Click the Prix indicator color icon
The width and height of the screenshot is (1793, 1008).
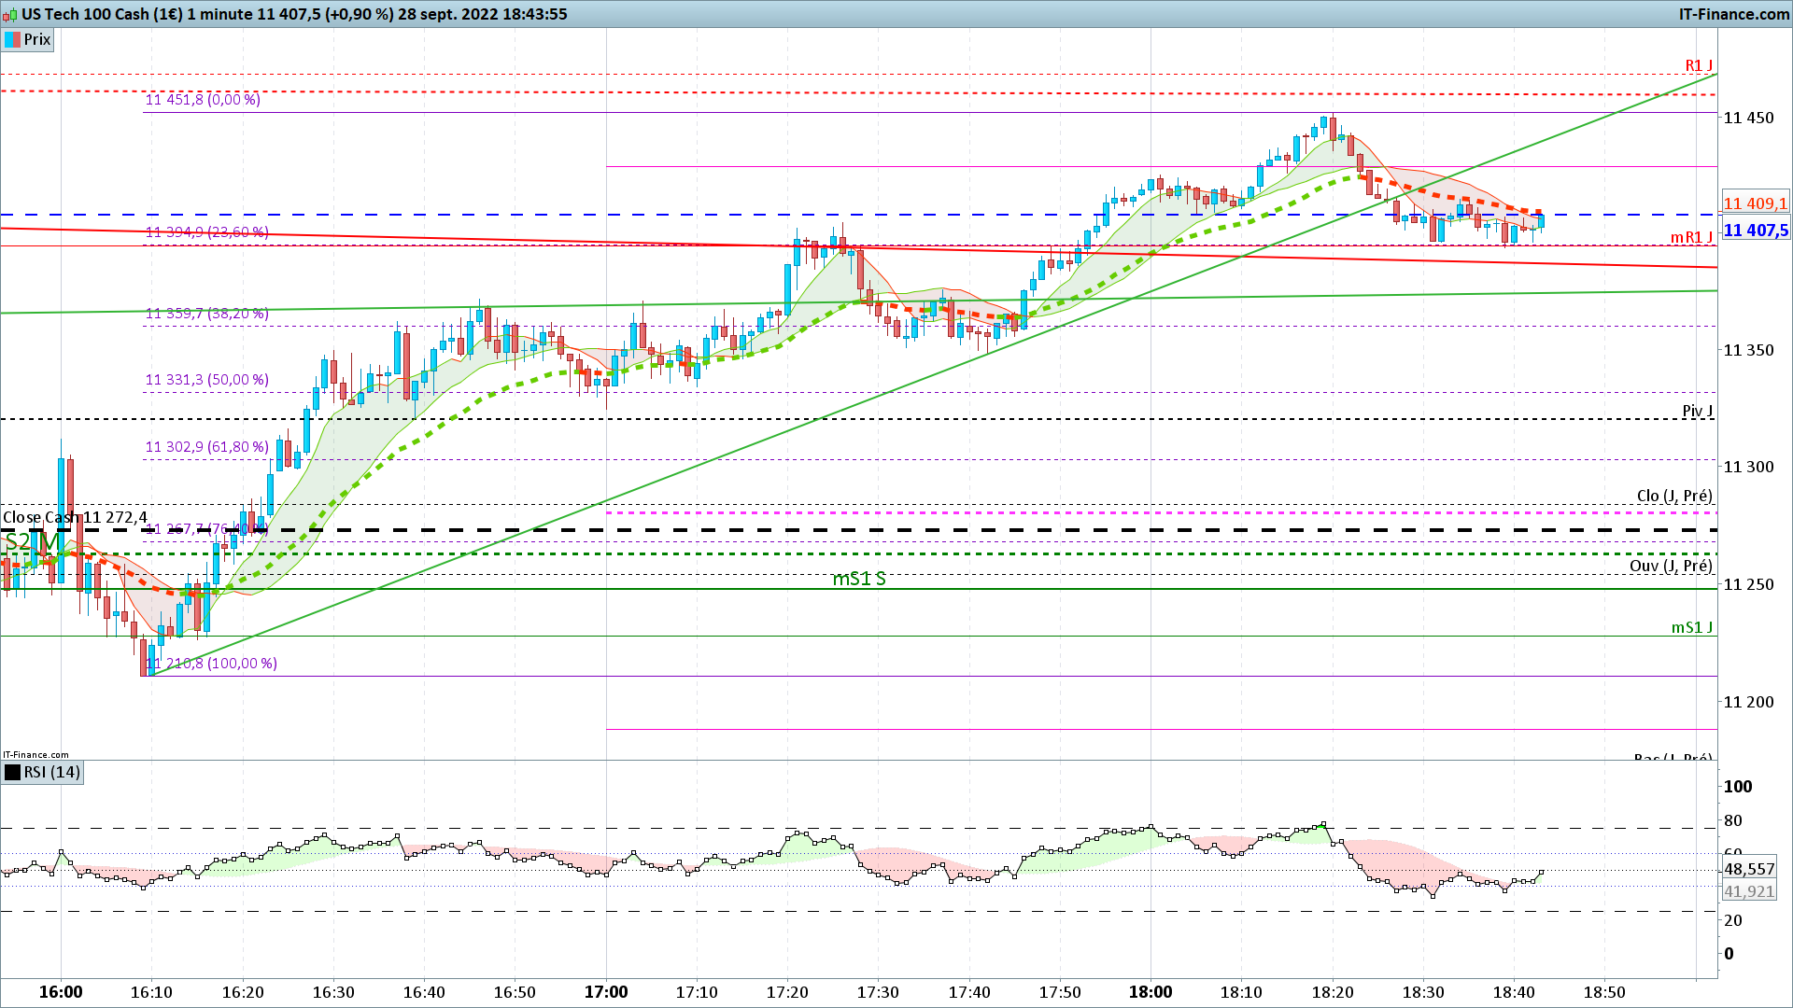pos(12,40)
